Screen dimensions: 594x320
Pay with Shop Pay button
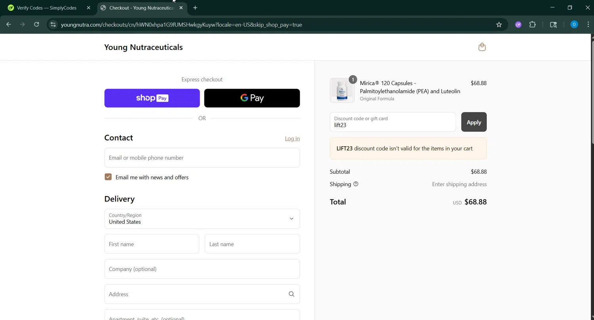pos(152,98)
